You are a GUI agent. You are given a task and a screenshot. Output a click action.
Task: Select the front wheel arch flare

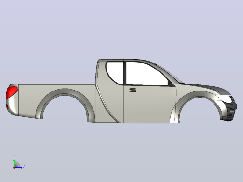click(x=200, y=94)
